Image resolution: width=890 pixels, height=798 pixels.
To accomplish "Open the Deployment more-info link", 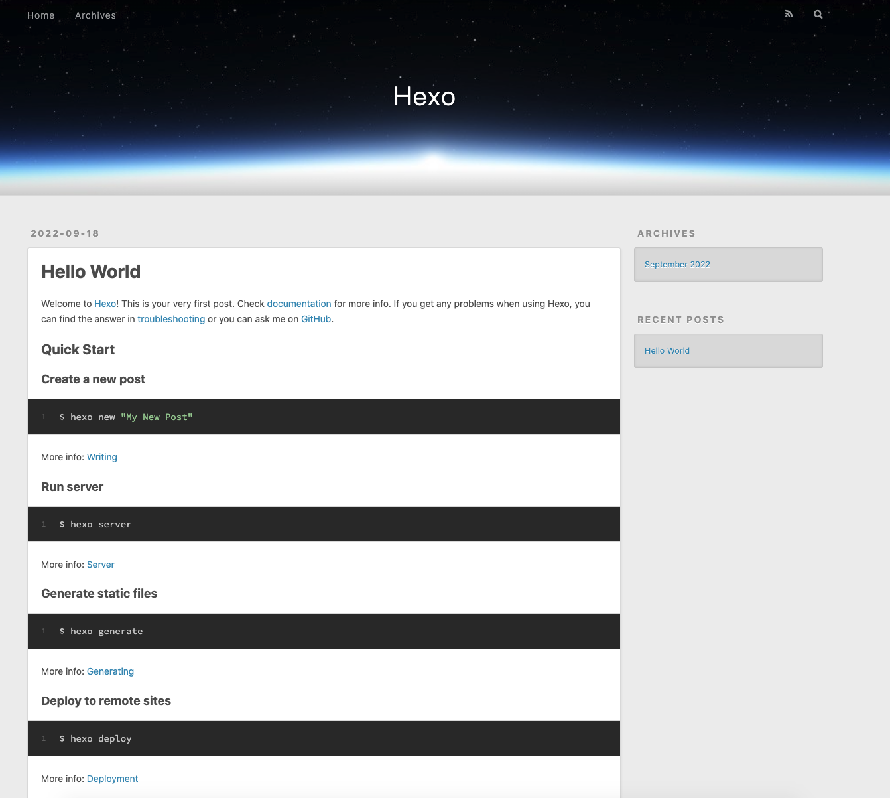I will click(113, 779).
